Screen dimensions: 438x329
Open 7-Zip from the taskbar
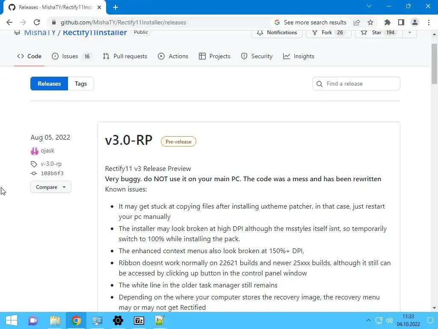139,320
